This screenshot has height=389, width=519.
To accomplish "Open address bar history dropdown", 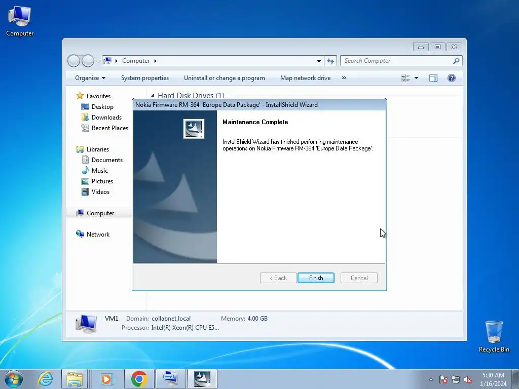I will [319, 61].
